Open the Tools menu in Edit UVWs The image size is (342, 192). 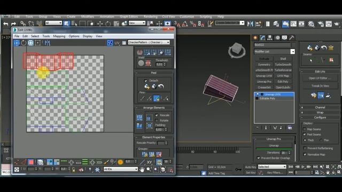pyautogui.click(x=46, y=36)
